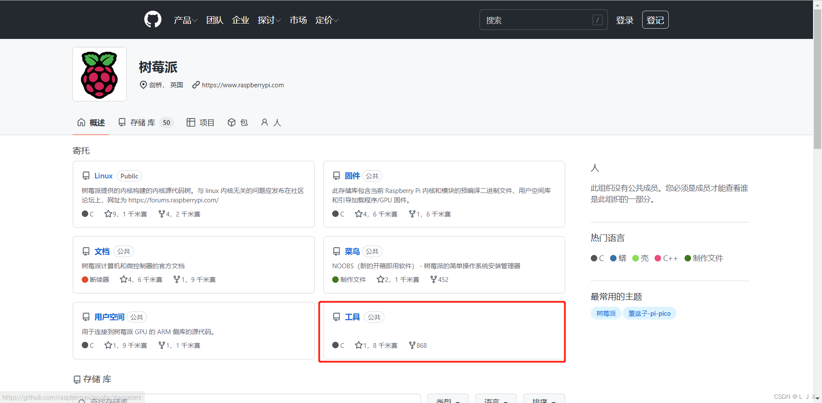
Task: Expand the 定价 dropdown menu
Action: coord(327,20)
